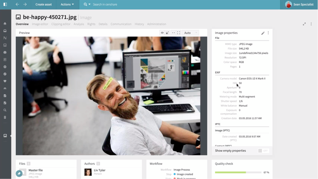Click the 72 DPI resolution value
Image resolution: width=318 pixels, height=179 pixels.
[242, 58]
